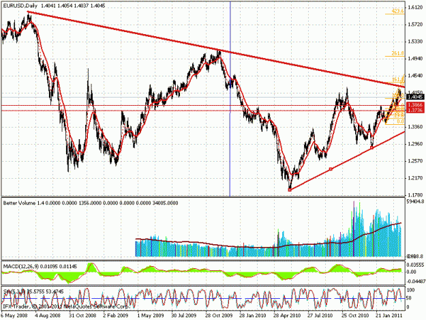Click the 28 Jan 2010 date label
426x320 pixels.
(253, 315)
